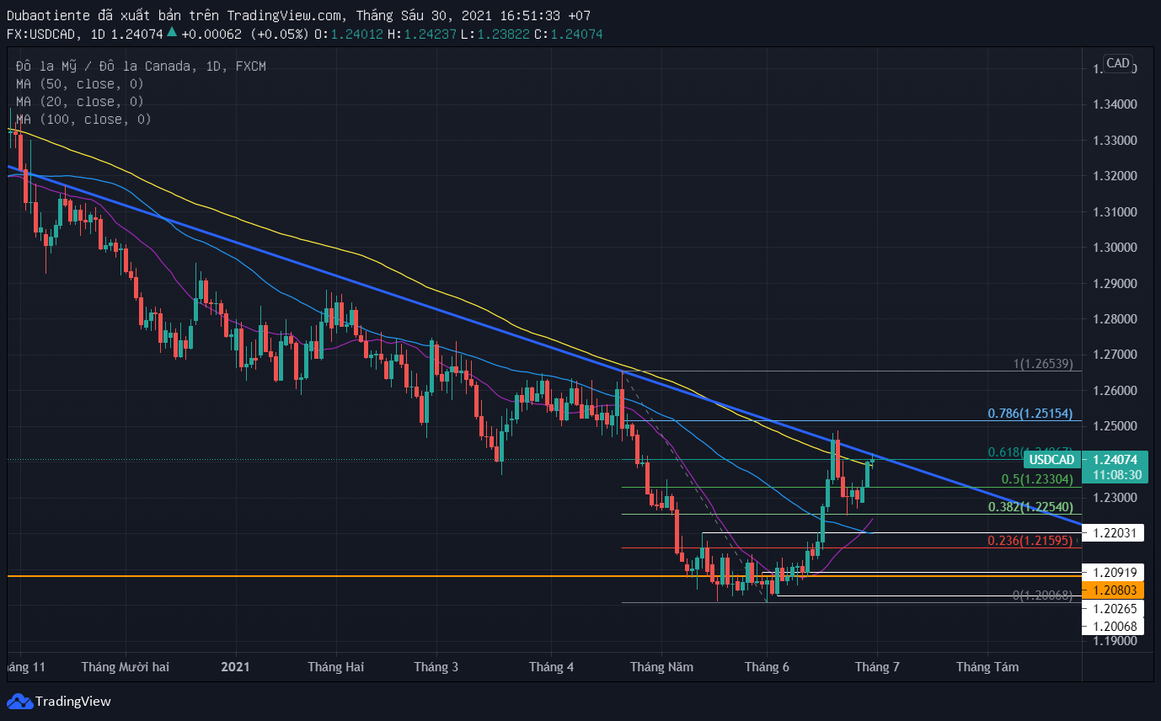Image resolution: width=1161 pixels, height=721 pixels.
Task: Click the 11:08:30 countdown label
Action: tap(1116, 475)
